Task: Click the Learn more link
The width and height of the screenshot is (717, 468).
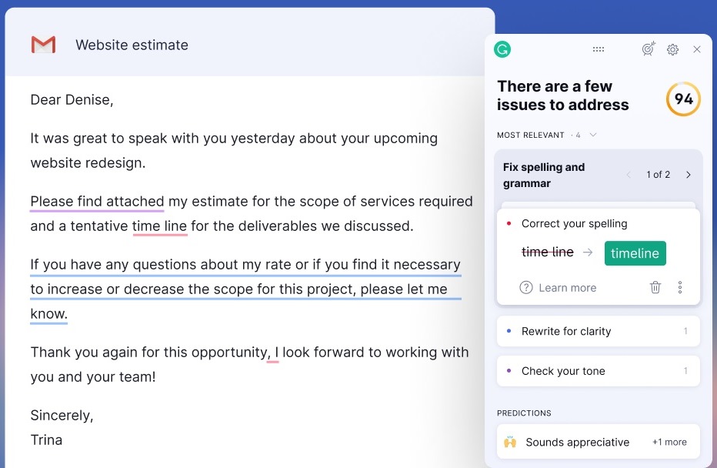Action: coord(567,287)
